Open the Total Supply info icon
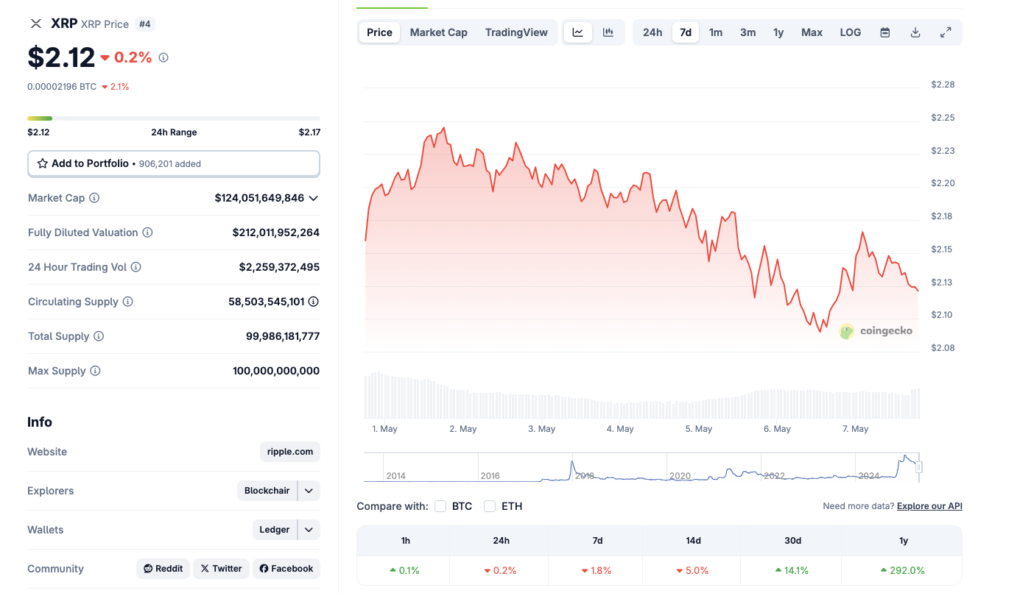 [99, 336]
